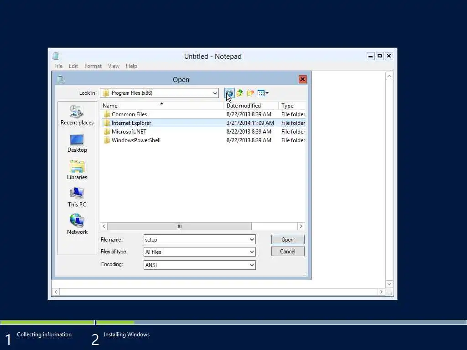467x350 pixels.
Task: Open the View menu dropdown icon
Action: [263, 93]
